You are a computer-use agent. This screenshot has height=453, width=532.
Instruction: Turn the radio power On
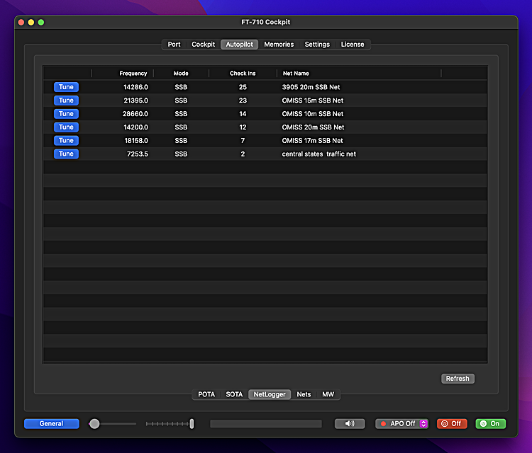coord(491,423)
